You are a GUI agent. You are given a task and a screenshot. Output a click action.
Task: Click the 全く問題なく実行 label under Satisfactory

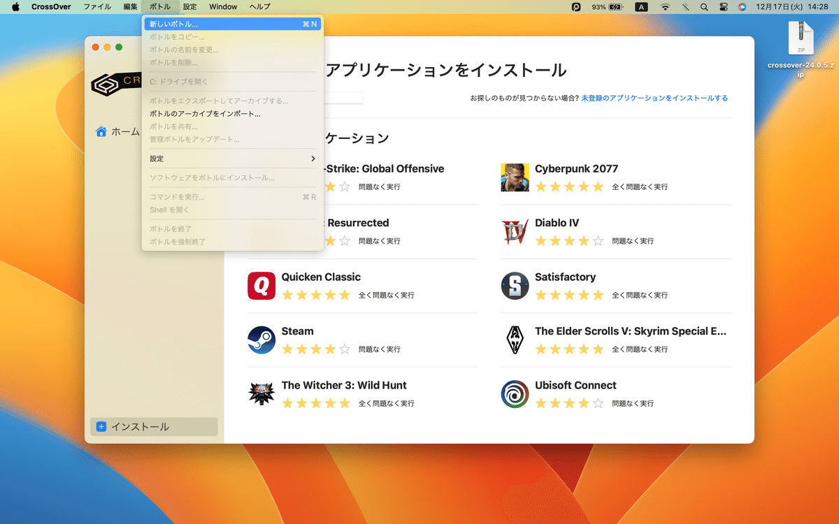640,296
